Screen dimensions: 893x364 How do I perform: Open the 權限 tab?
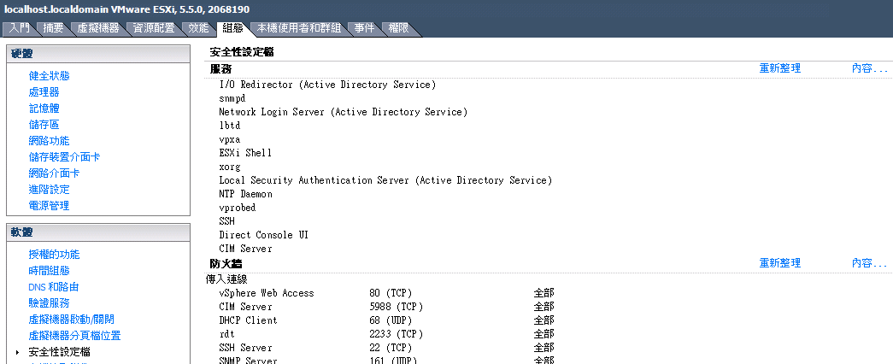[x=399, y=28]
